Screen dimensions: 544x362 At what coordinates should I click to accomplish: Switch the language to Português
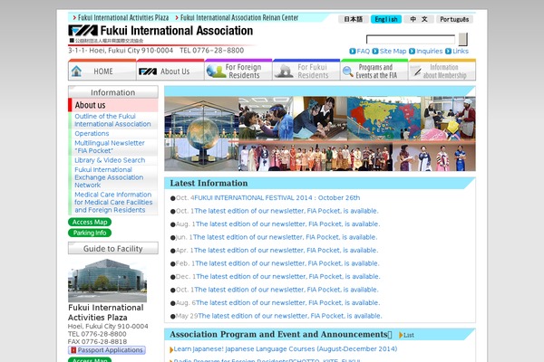(454, 19)
